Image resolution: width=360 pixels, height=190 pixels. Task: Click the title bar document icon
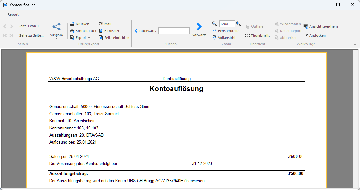pos(5,5)
